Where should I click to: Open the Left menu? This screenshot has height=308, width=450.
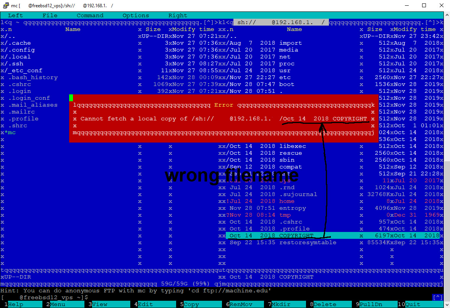(x=15, y=16)
